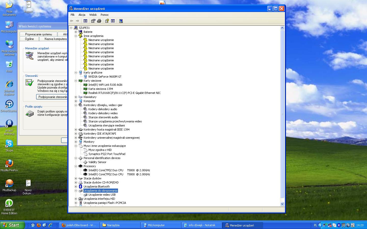Show hidden tray icons with the chevron
Viewport: 367px width, 229px height.
coord(320,225)
